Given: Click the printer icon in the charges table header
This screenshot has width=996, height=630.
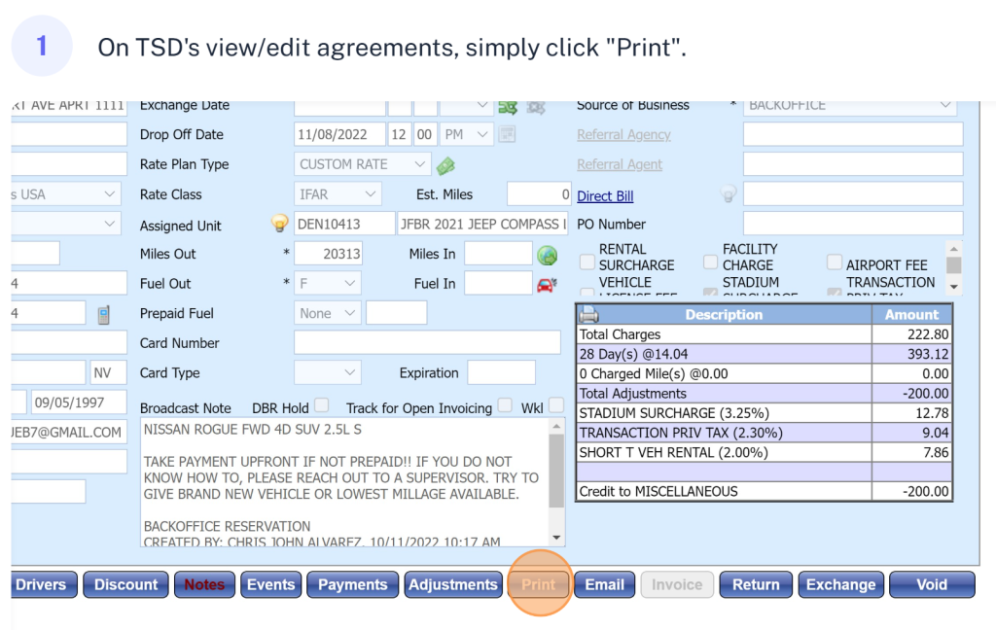Looking at the screenshot, I should tap(589, 315).
